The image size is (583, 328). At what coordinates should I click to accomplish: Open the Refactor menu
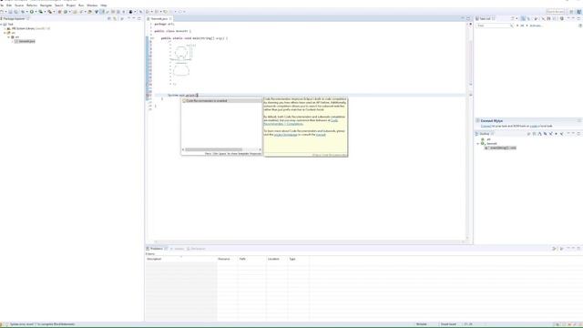pyautogui.click(x=32, y=5)
